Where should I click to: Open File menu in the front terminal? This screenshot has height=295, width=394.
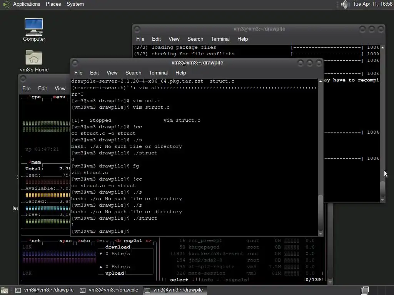tap(78, 73)
